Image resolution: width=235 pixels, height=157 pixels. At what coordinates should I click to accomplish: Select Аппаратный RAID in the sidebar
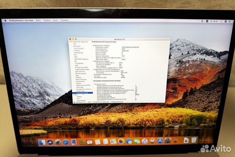[x=81, y=68]
